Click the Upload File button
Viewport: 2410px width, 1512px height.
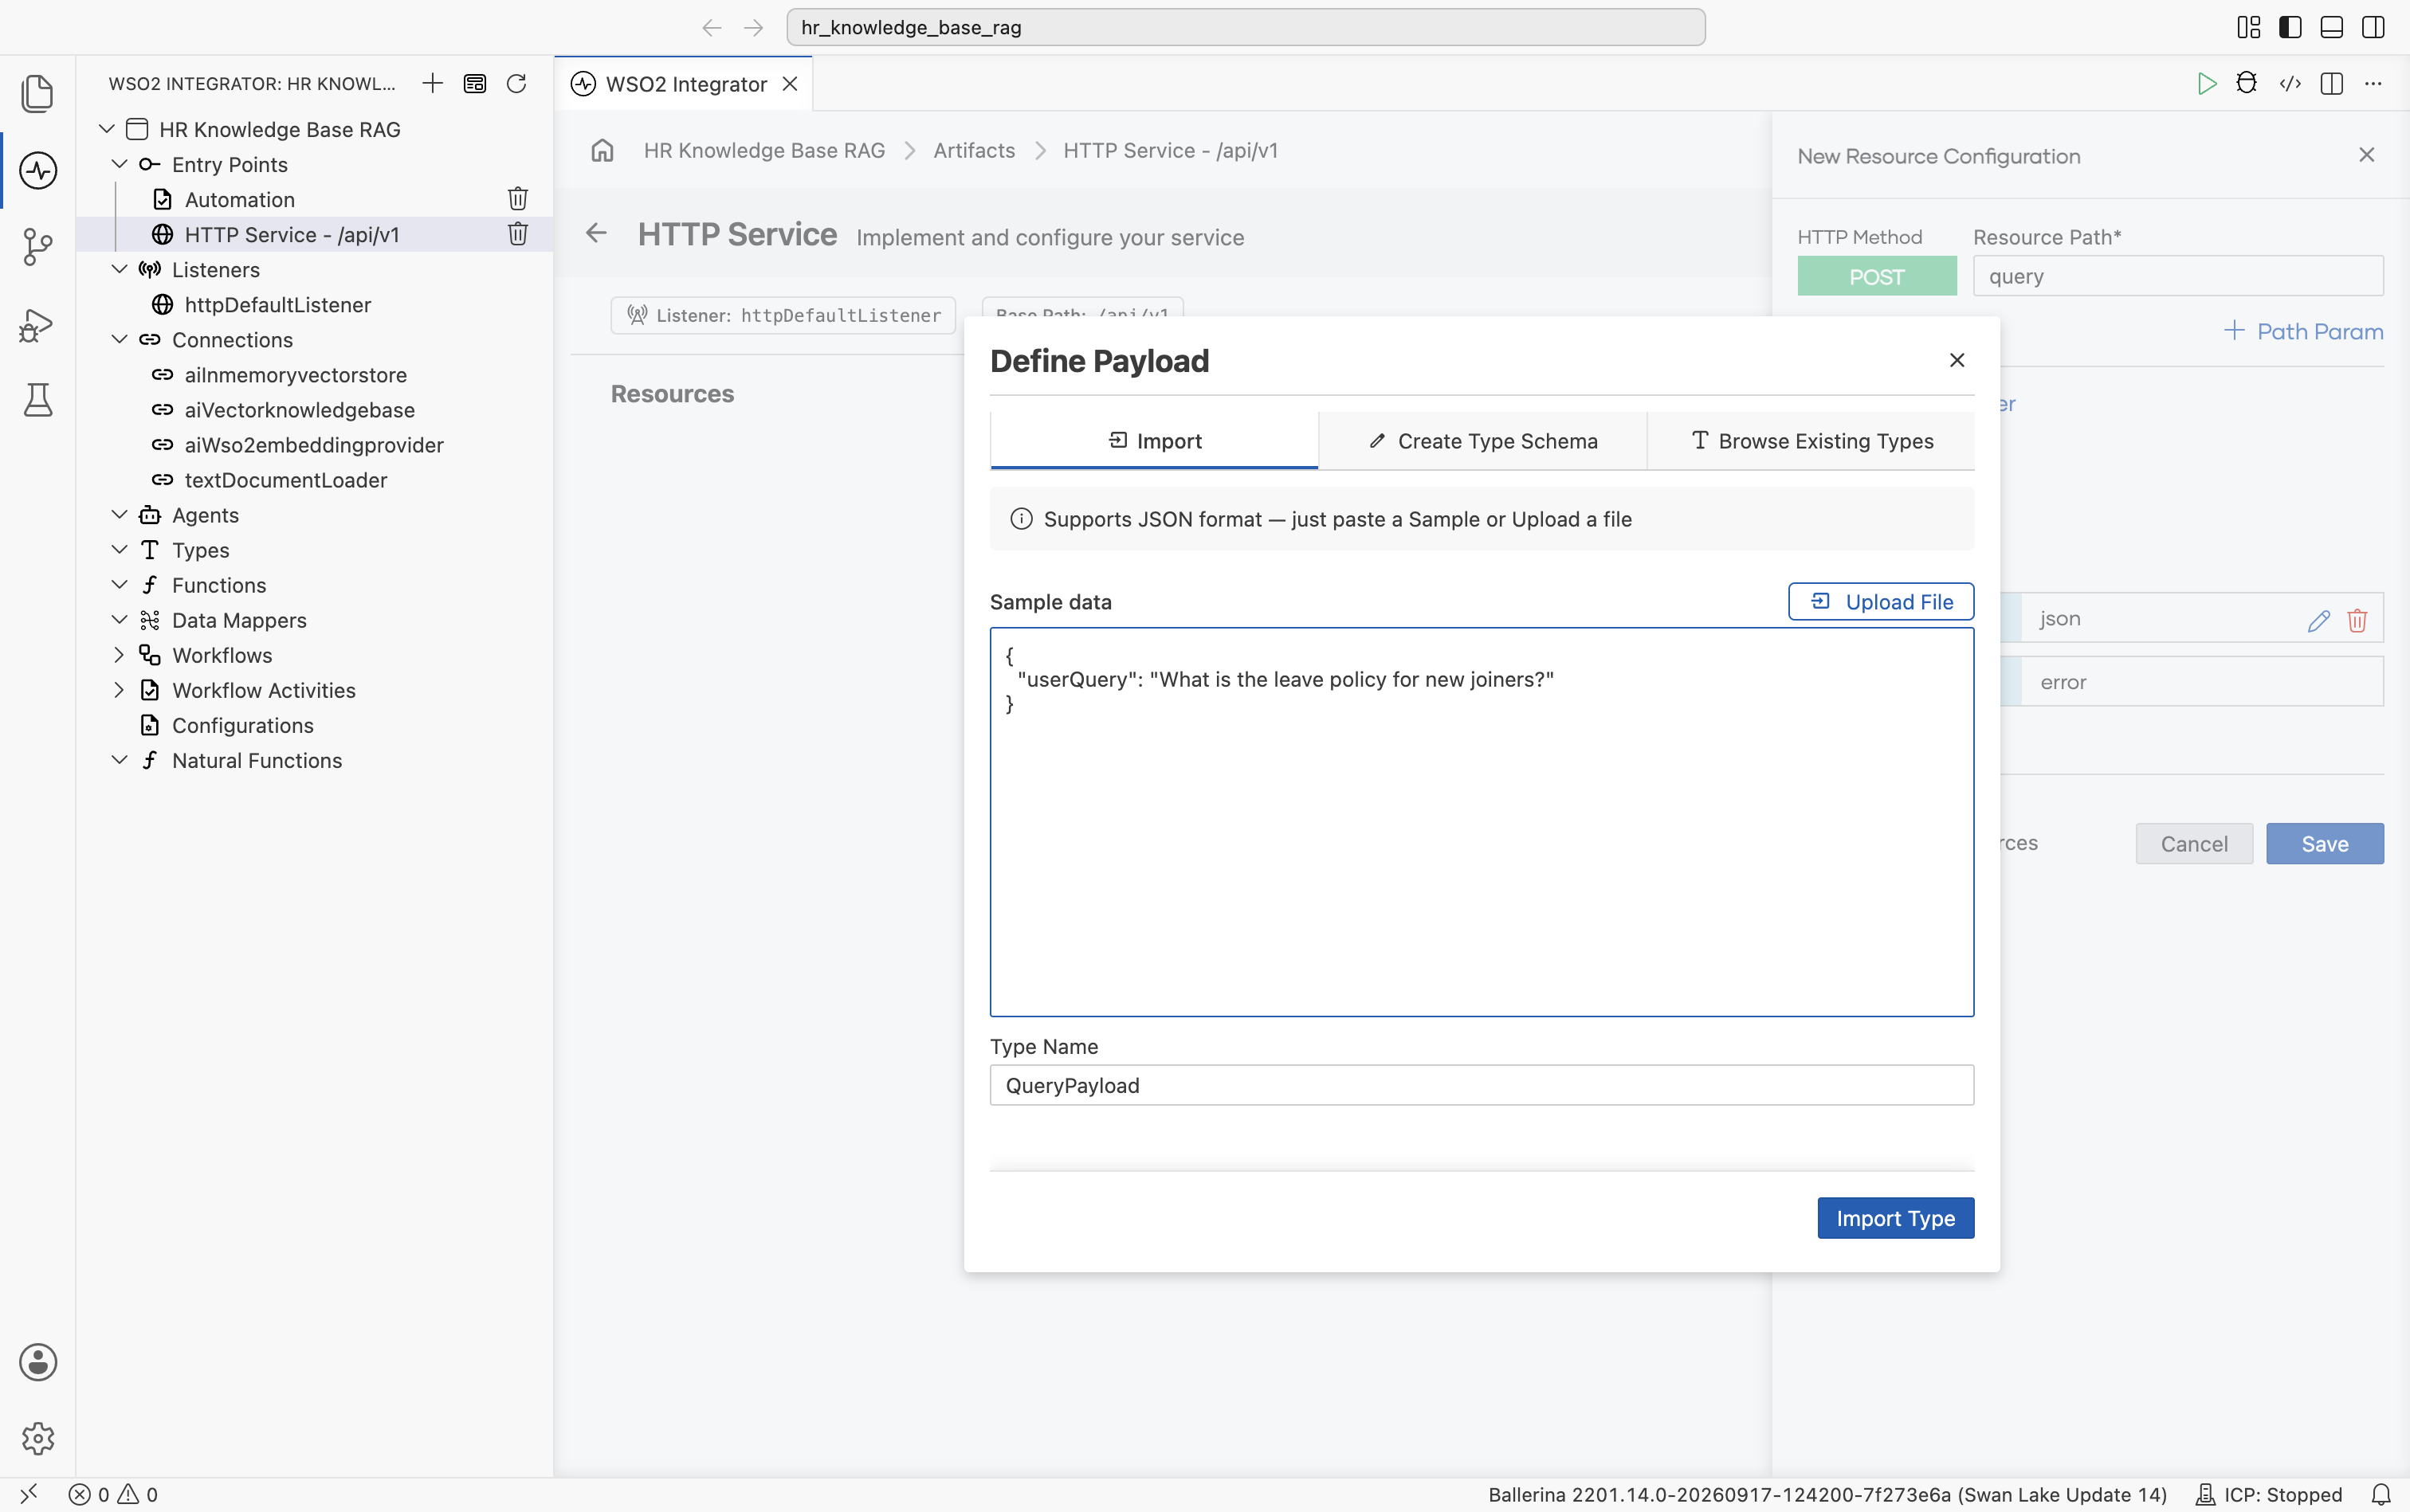tap(1881, 601)
